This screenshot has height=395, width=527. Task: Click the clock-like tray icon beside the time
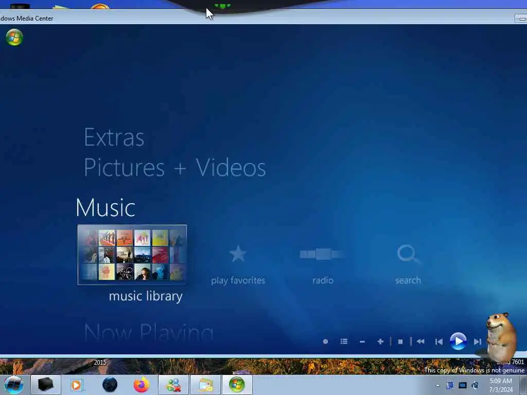coord(475,385)
